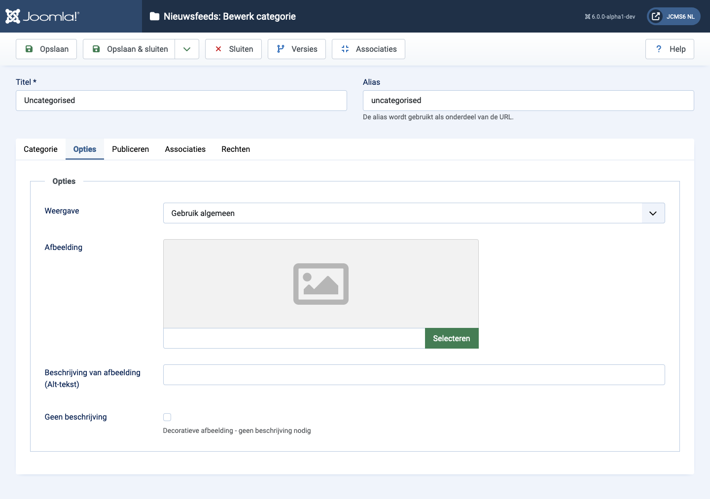The image size is (710, 499).
Task: Click the Associaties toolbar button
Action: (x=368, y=49)
